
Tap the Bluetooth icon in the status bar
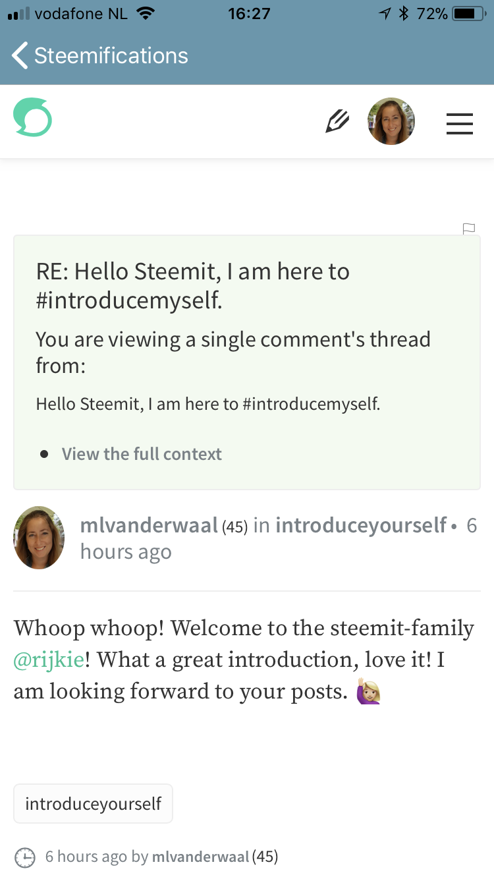[404, 14]
